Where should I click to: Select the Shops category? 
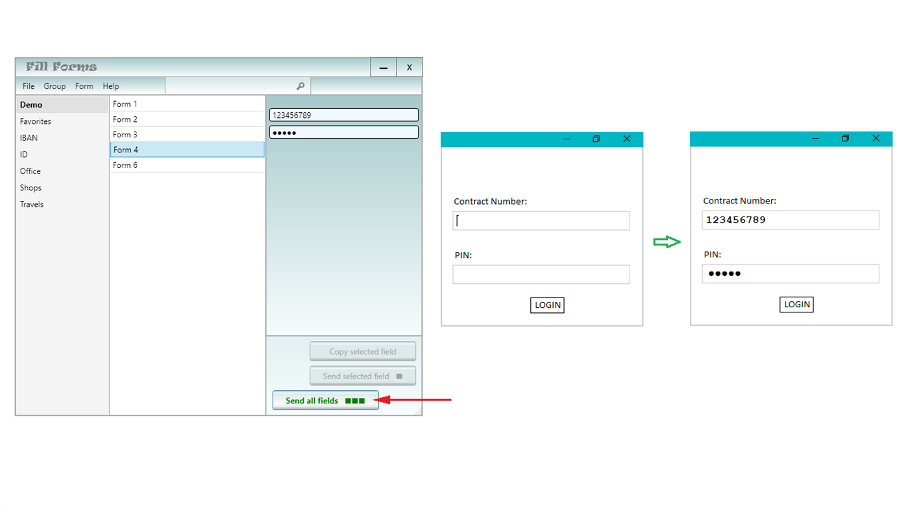coord(31,187)
